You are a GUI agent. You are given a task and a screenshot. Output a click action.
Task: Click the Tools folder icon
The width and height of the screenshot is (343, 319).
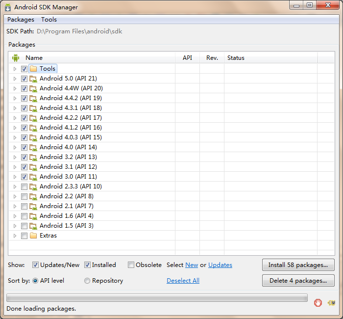[x=33, y=69]
